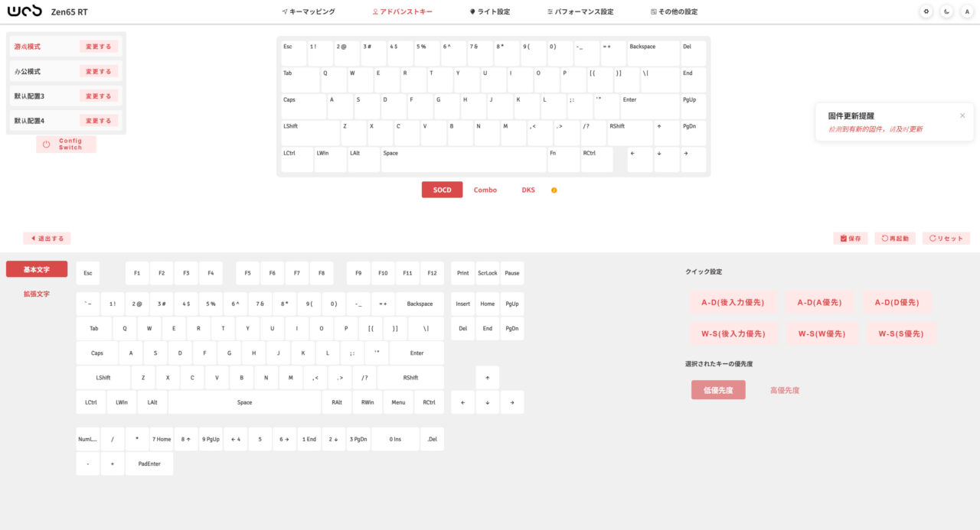This screenshot has height=530, width=980.
Task: Open the パフォーマンス設定 tab
Action: coord(580,12)
